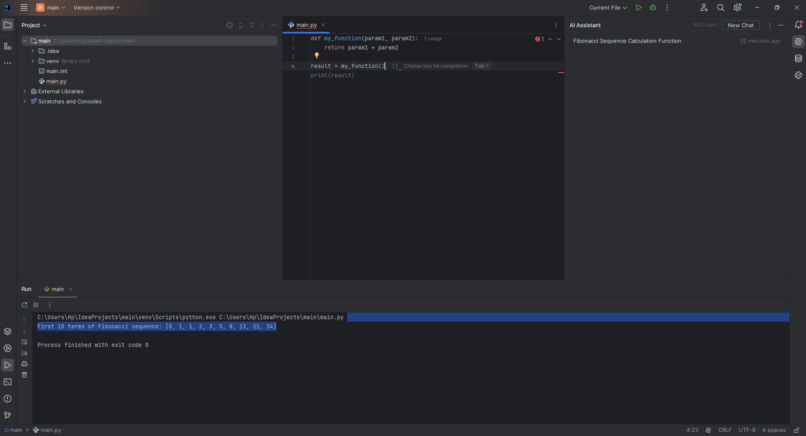Open Version control dropdown
Screen dimensions: 806x436
(97, 8)
